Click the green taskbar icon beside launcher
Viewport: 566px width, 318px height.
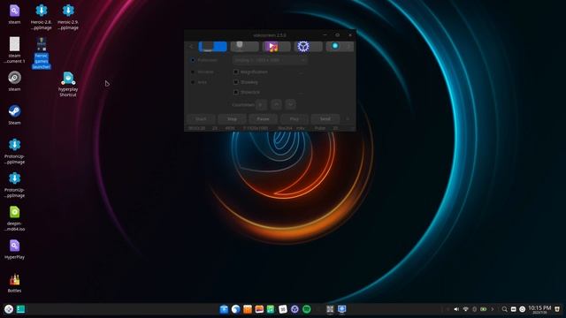(21, 309)
